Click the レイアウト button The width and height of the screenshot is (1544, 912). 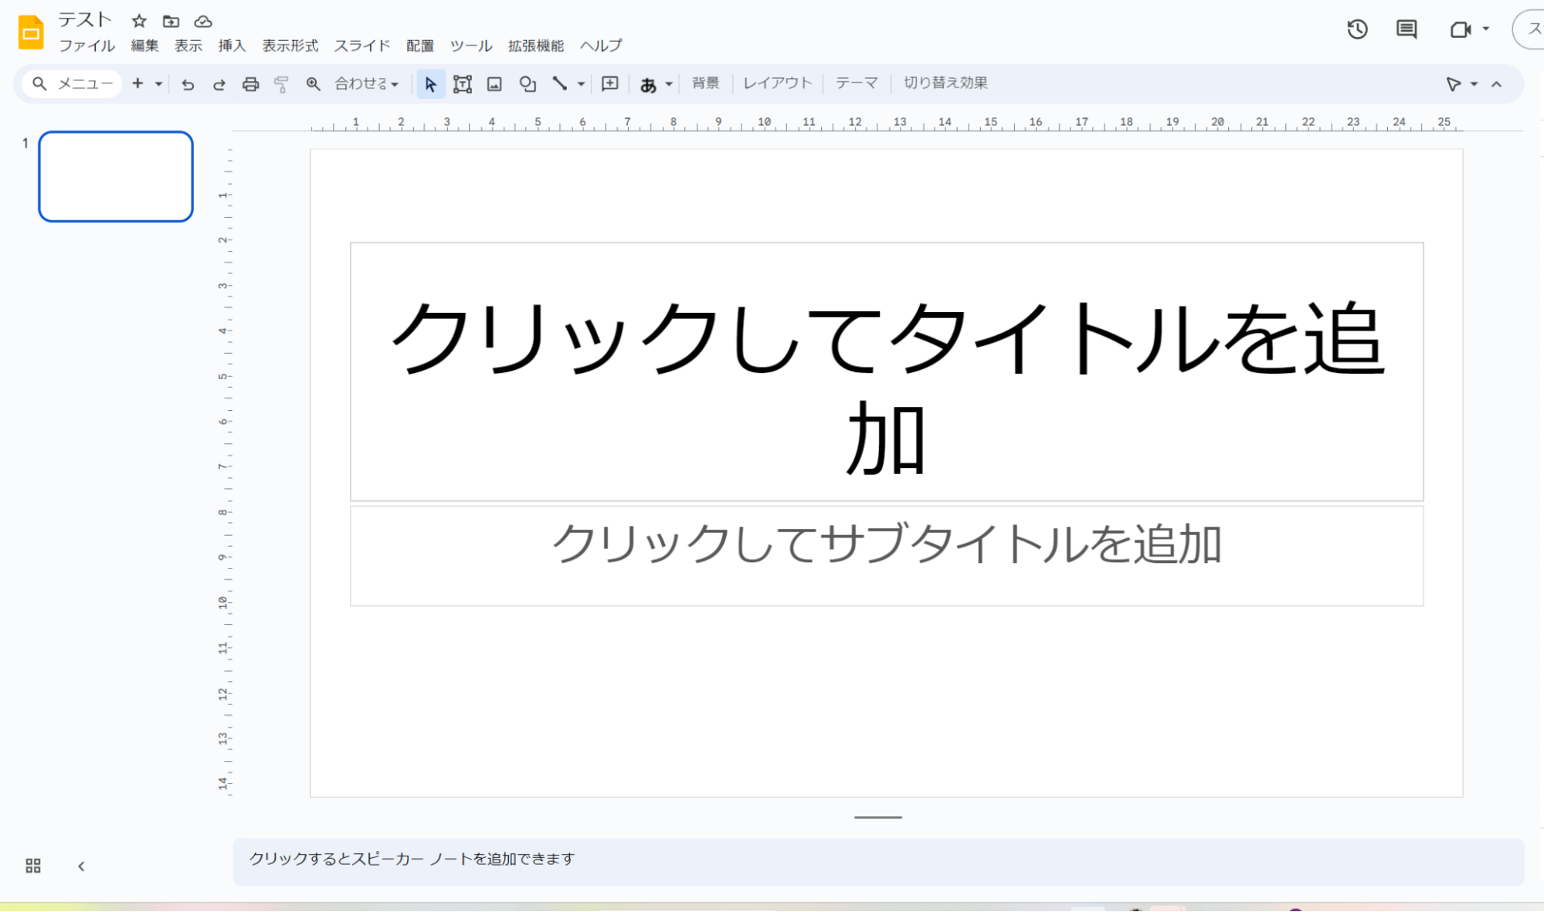click(777, 83)
